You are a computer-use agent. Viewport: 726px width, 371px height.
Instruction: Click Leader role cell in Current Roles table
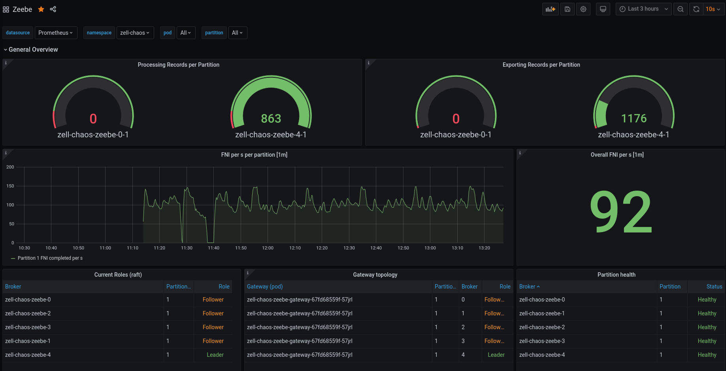(x=215, y=355)
